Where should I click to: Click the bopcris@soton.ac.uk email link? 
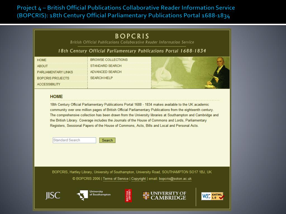click(x=175, y=179)
